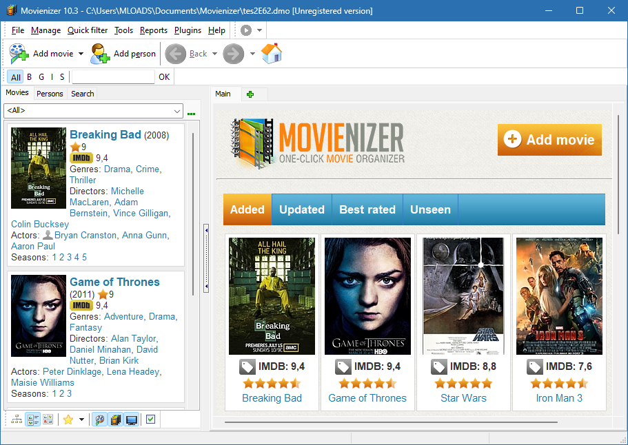Image resolution: width=628 pixels, height=445 pixels.
Task: Switch to thumbnail grid view icon
Action: coord(48,420)
